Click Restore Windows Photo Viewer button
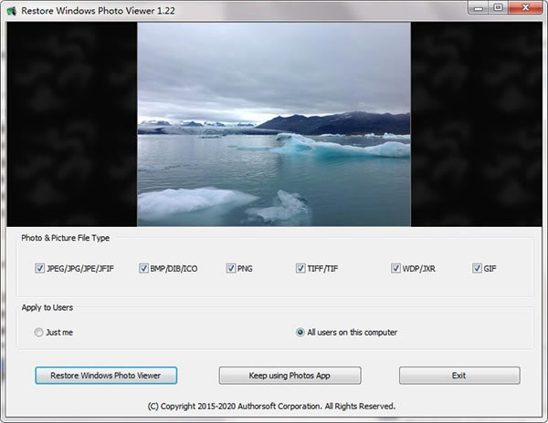The height and width of the screenshot is (423, 548). 106,376
